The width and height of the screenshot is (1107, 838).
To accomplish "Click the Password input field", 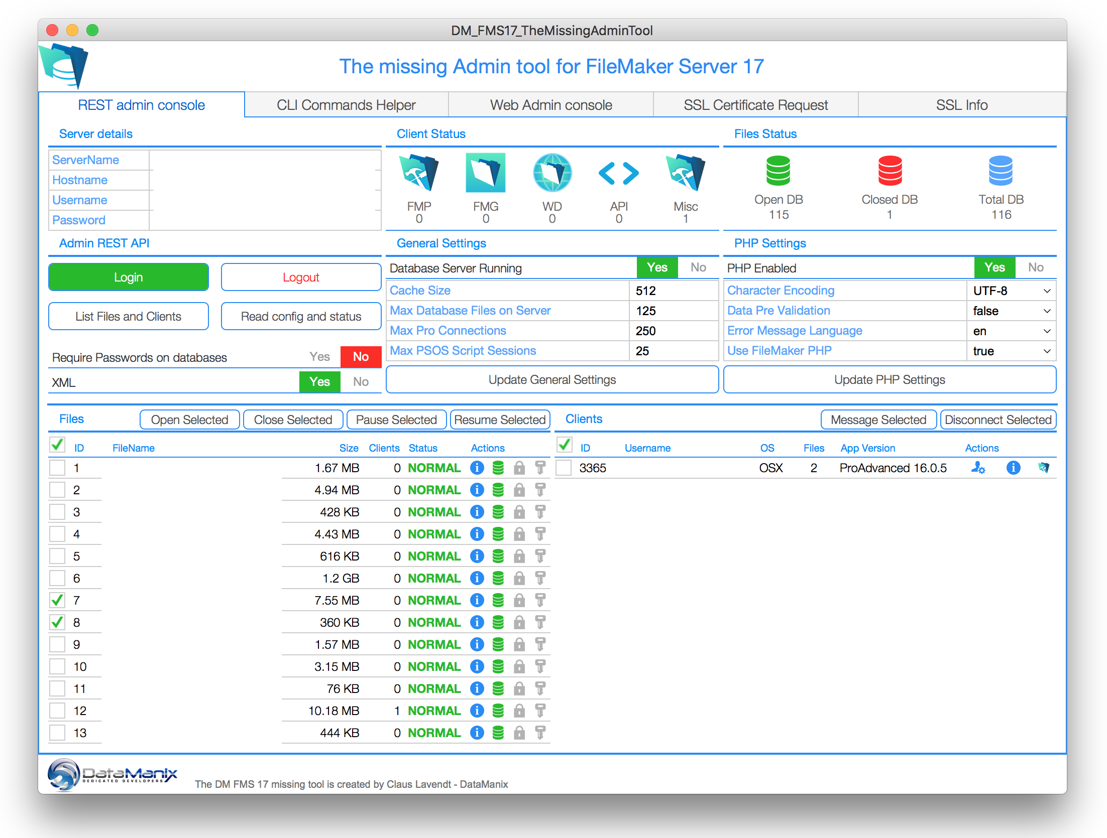I will (x=265, y=220).
